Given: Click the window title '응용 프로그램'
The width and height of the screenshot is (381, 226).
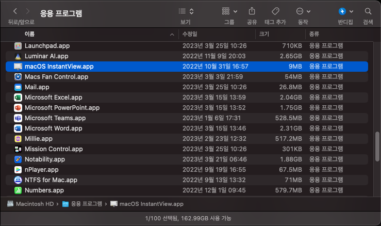Looking at the screenshot, I should [x=61, y=13].
